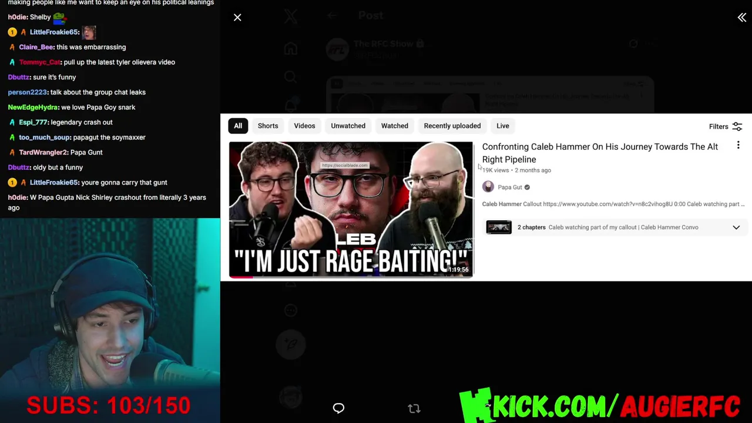Open the three-dot menu for the video result
Image resolution: width=752 pixels, height=423 pixels.
pos(738,145)
